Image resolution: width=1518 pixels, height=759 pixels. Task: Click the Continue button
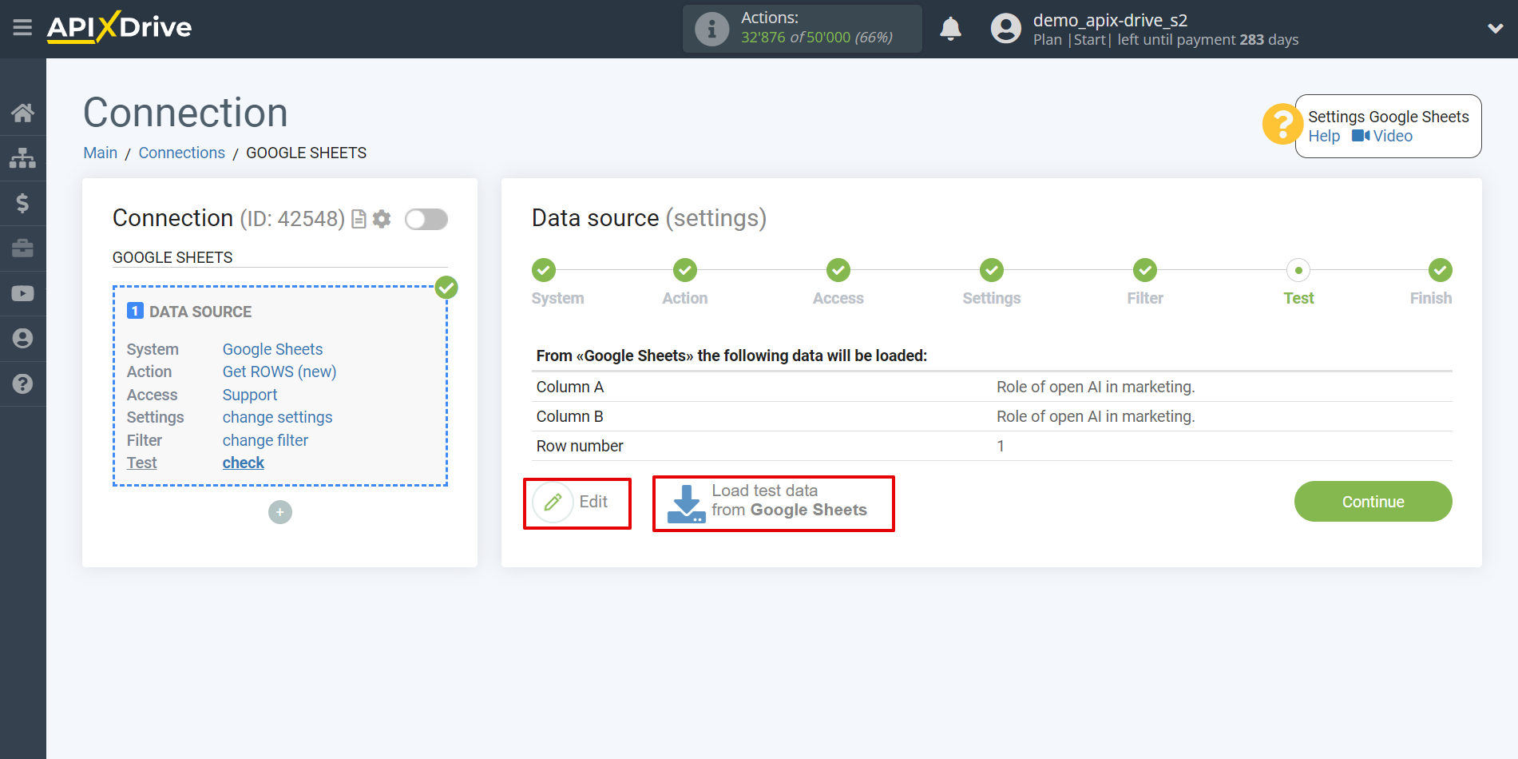[1373, 502]
